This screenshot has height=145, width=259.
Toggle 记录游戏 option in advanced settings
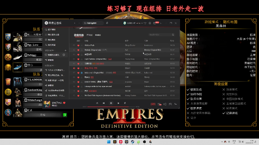[x=230, y=113]
